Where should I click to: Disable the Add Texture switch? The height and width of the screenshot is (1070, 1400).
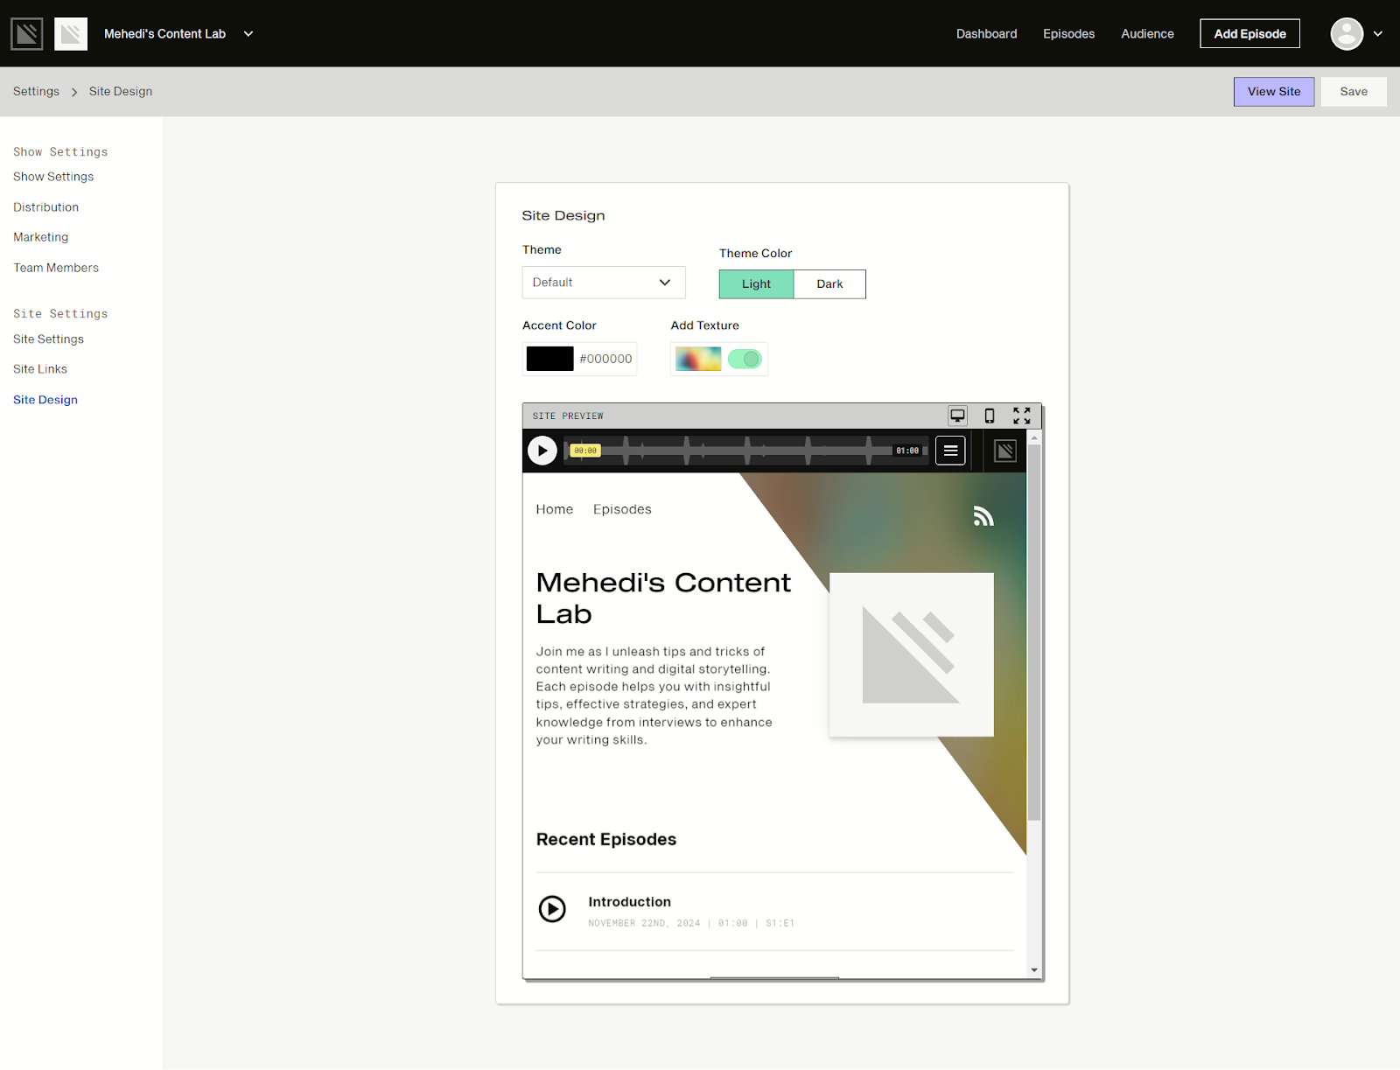point(745,359)
